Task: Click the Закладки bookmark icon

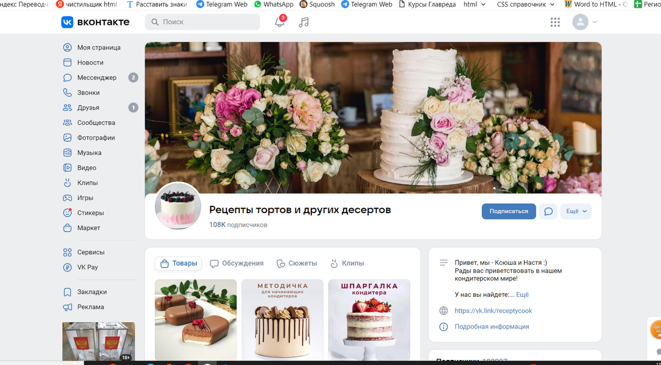Action: (x=67, y=292)
